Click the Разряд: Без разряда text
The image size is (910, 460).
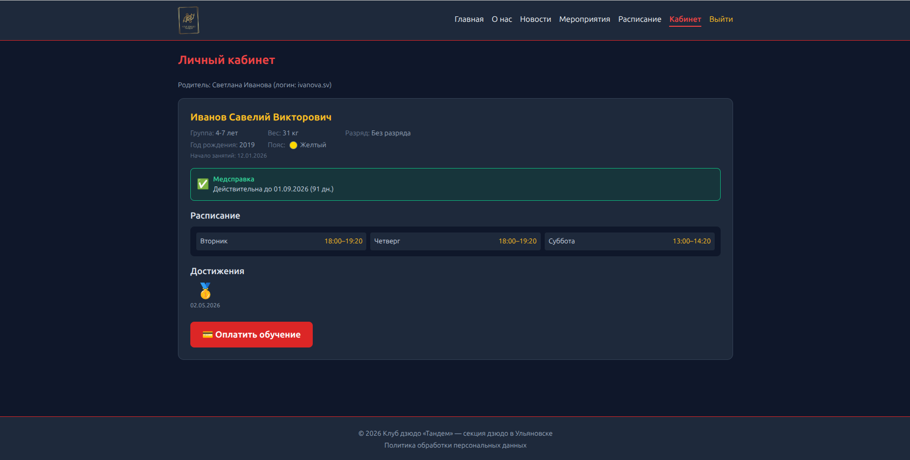(x=378, y=133)
